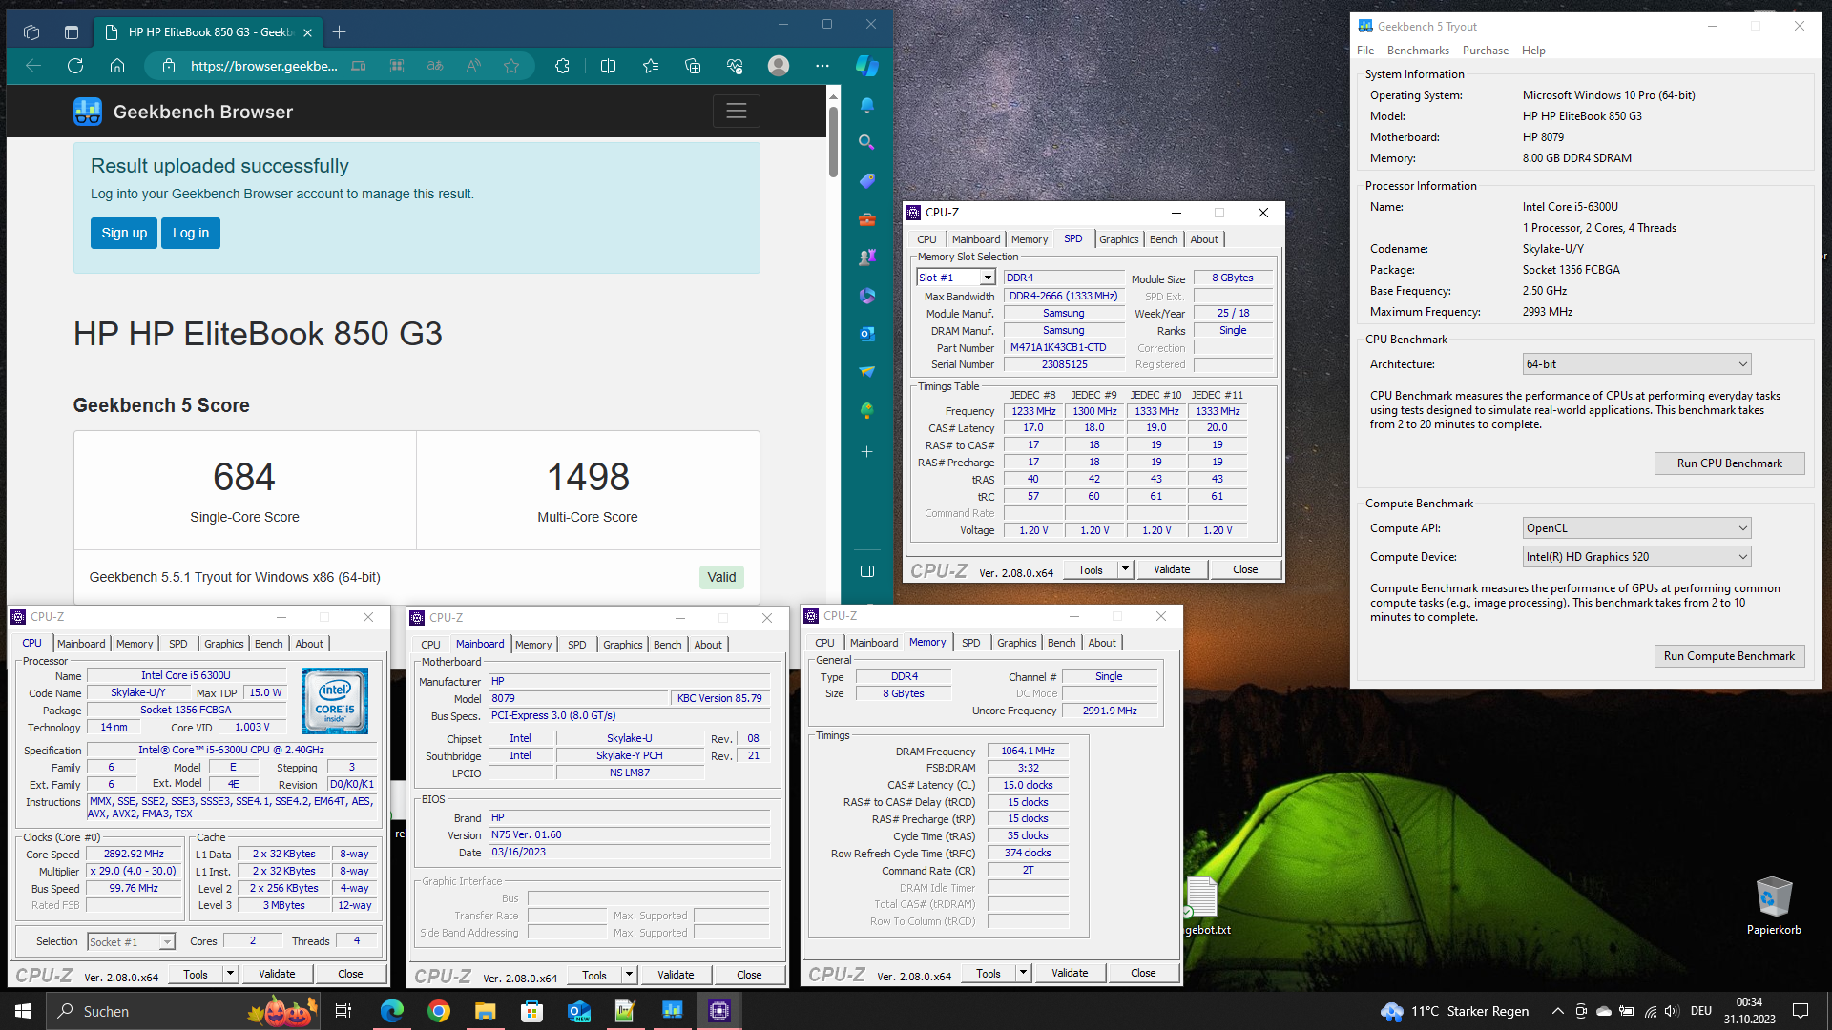Open Edge sidebar games chess icon
The height and width of the screenshot is (1030, 1832).
click(866, 257)
